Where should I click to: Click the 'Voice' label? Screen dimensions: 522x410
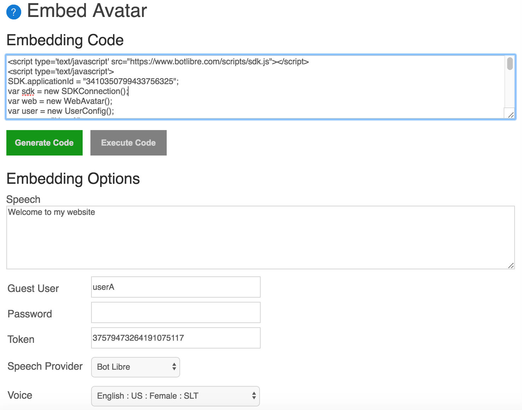click(20, 395)
